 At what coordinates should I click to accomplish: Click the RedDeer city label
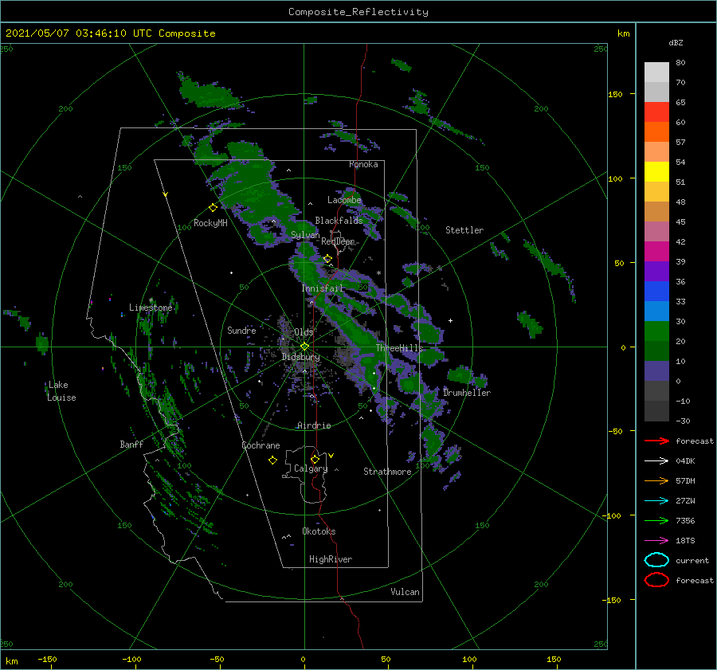[338, 241]
